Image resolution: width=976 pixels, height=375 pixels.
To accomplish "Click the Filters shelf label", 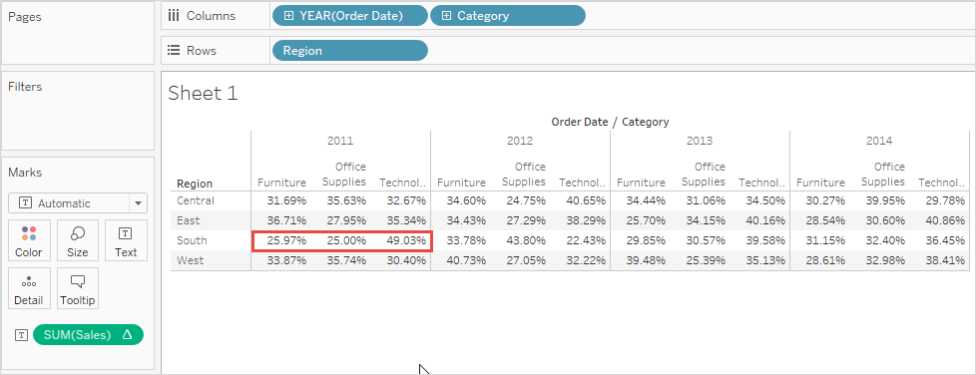I will [25, 87].
